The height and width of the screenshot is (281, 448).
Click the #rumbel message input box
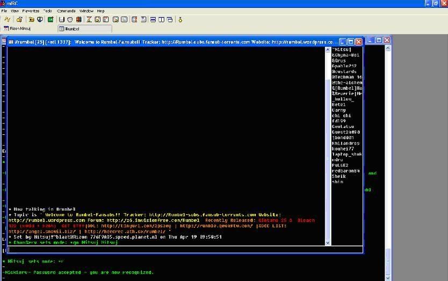tap(185, 249)
